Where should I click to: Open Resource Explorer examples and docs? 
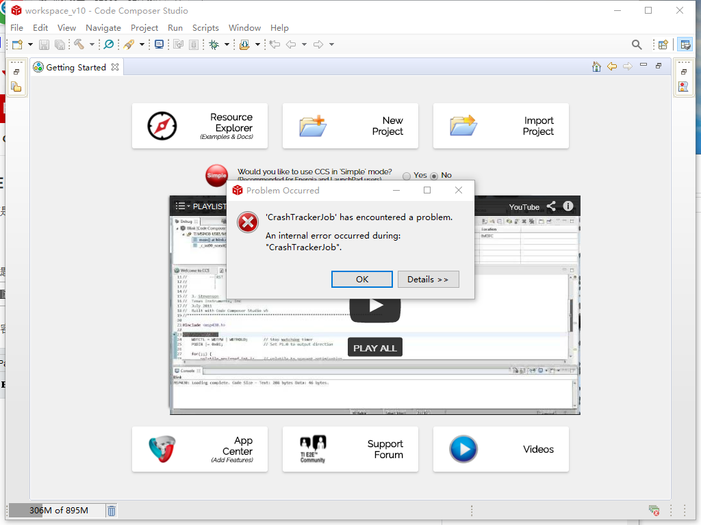(x=200, y=126)
